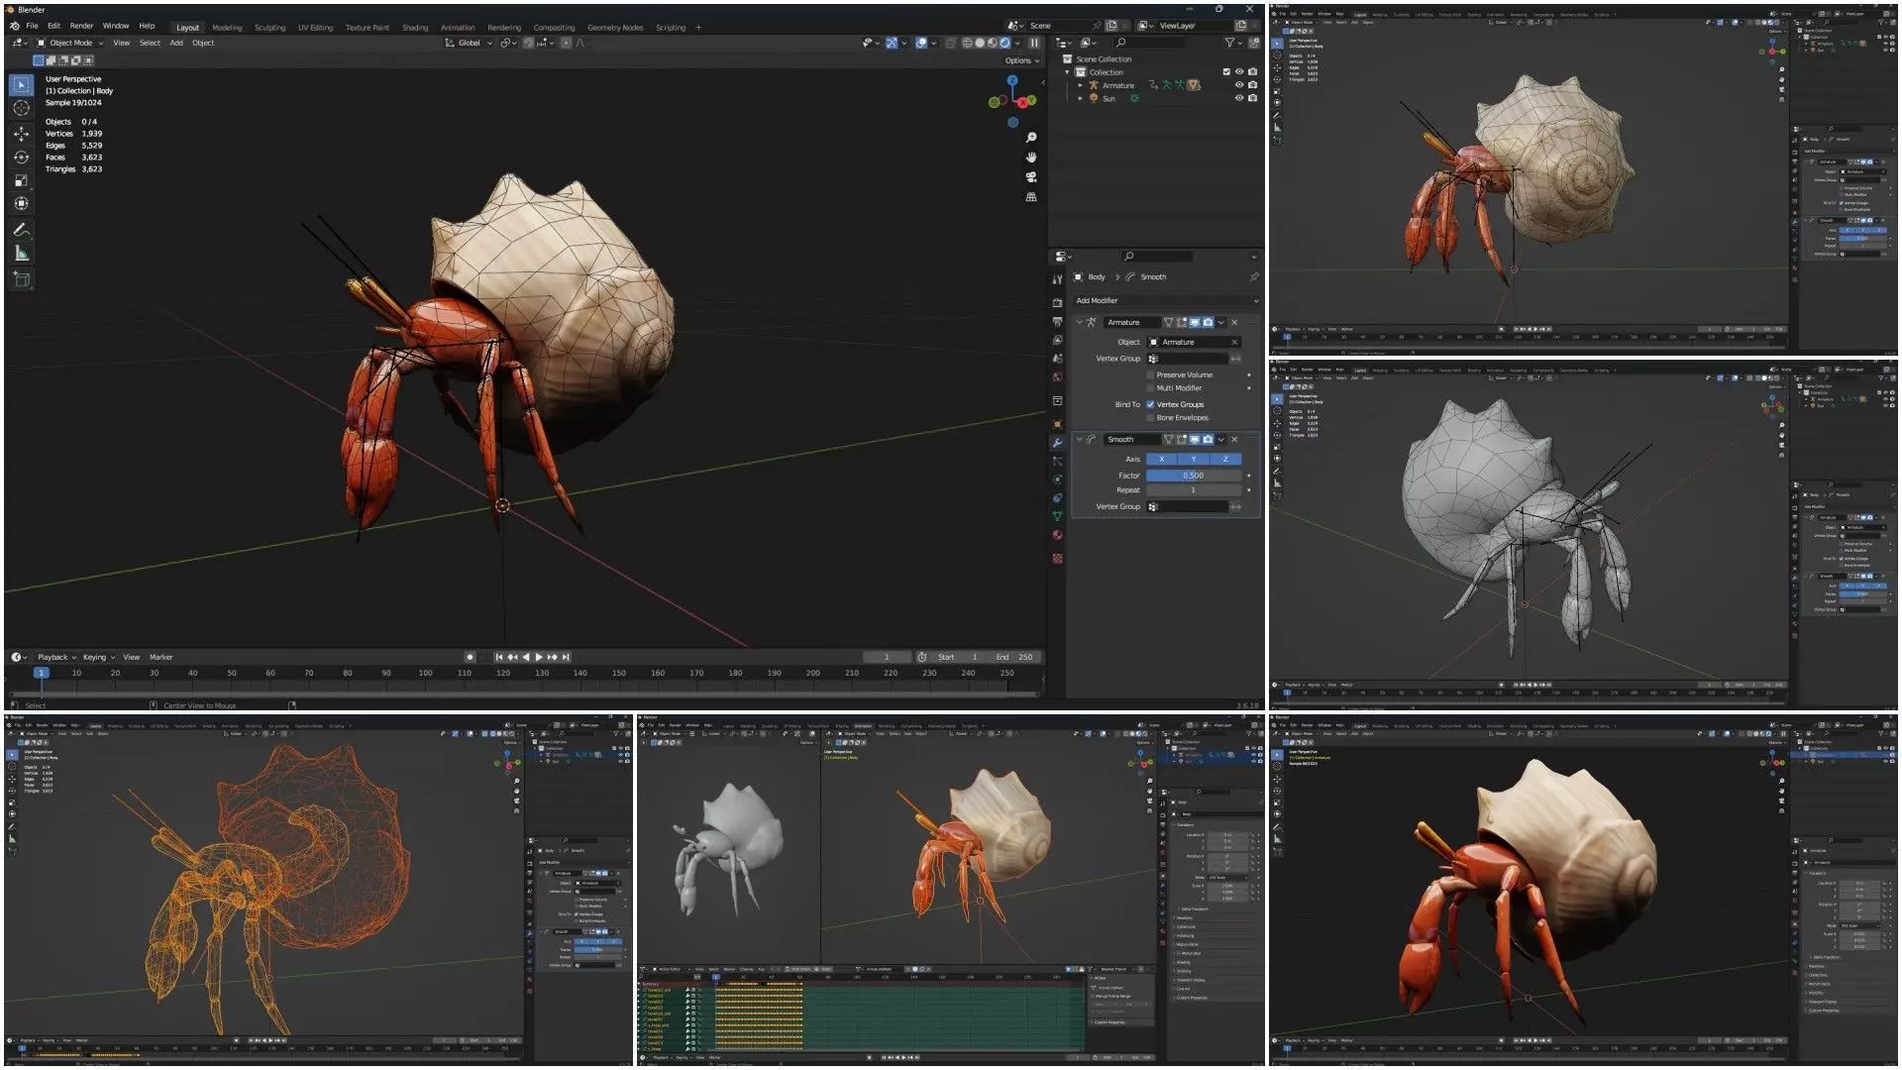Open the Physics properties tab icon
Screen dimensions: 1902x1070
(1057, 480)
